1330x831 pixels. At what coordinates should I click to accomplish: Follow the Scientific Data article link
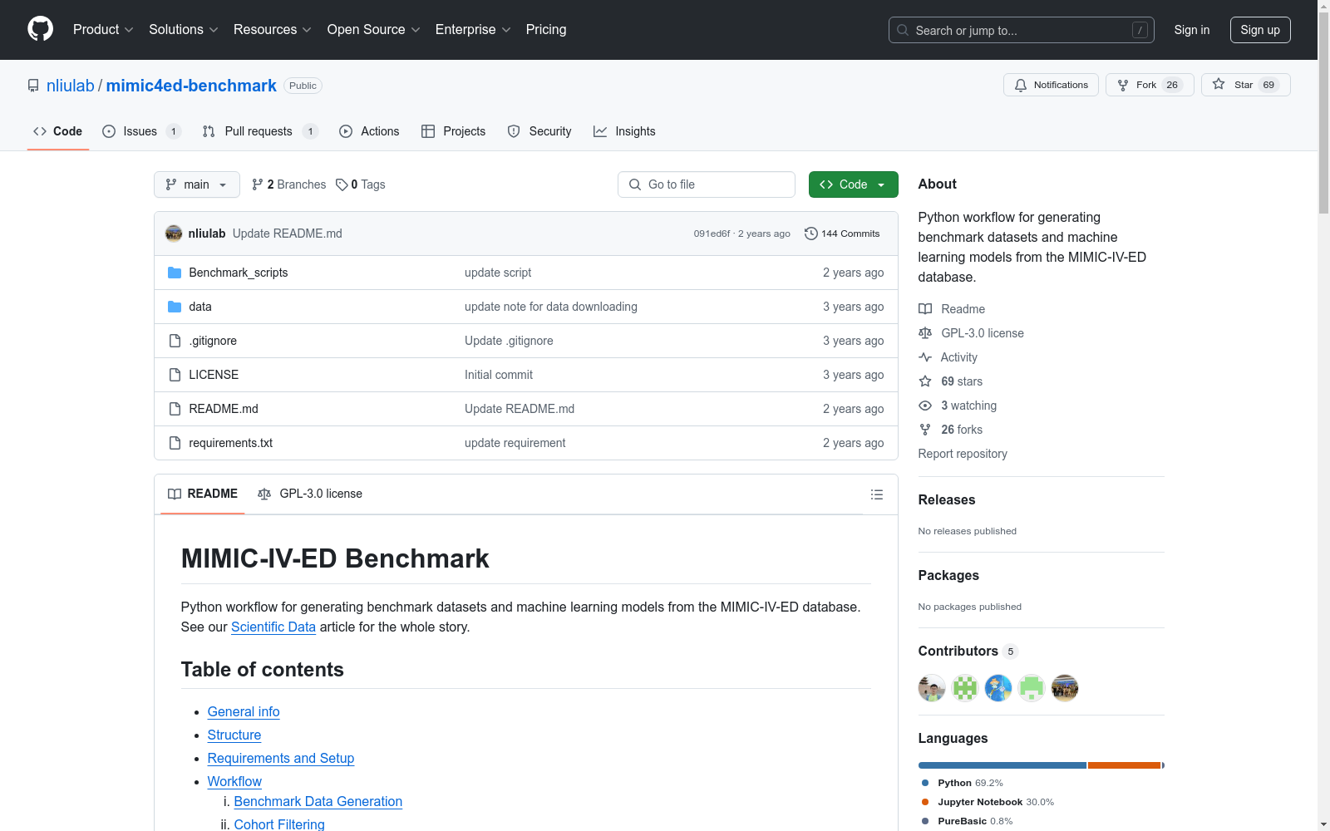(x=273, y=627)
